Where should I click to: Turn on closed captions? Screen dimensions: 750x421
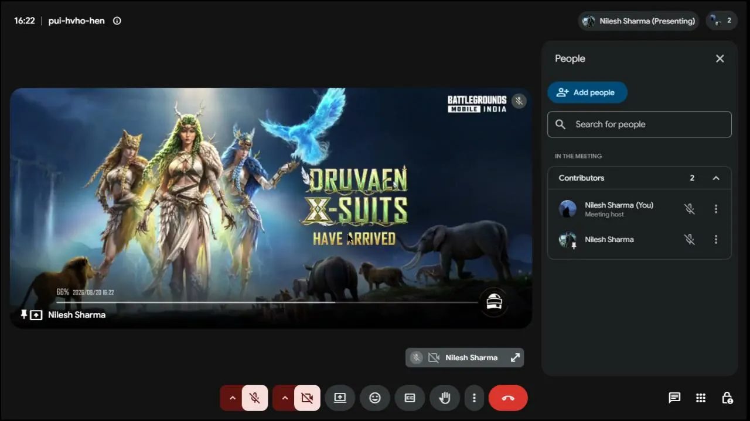click(x=410, y=398)
